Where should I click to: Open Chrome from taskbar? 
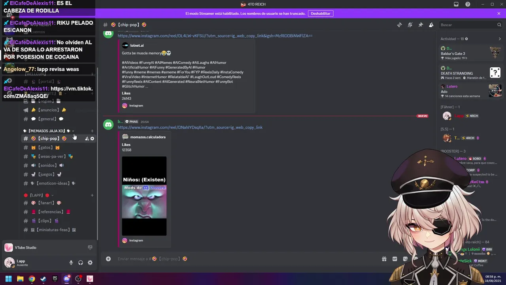(32, 279)
